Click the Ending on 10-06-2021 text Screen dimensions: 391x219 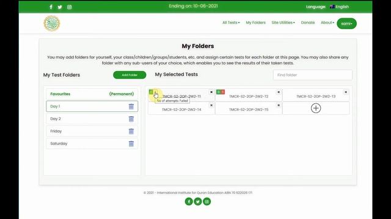click(193, 6)
